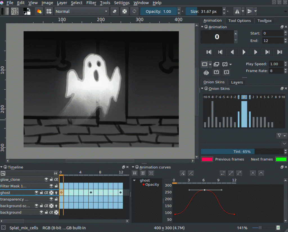Viewport: 288px width, 232px height.
Task: Add a scalar keyframe to the curve
Action: coord(183,173)
